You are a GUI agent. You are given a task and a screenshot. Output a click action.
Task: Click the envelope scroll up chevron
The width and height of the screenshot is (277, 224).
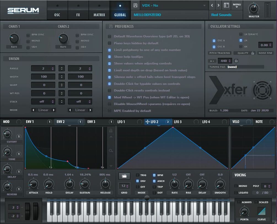(111, 137)
